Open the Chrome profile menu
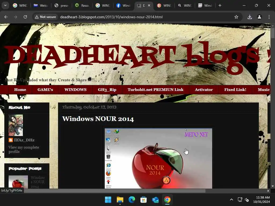Screen dimensions: 275x206 coord(259,17)
